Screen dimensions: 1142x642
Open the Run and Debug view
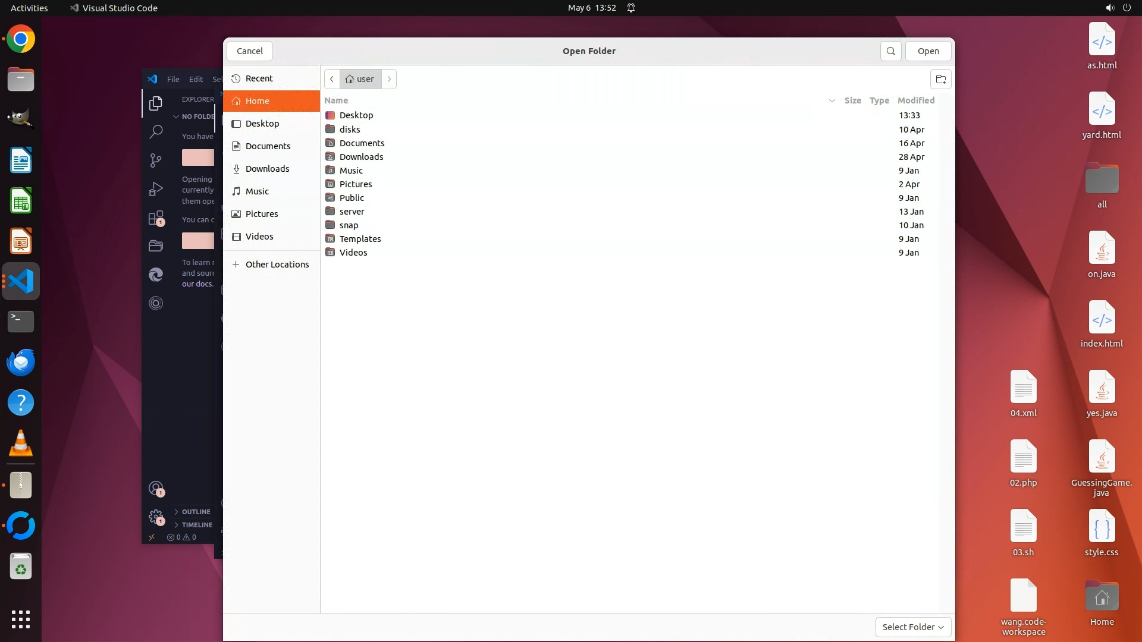click(x=156, y=189)
